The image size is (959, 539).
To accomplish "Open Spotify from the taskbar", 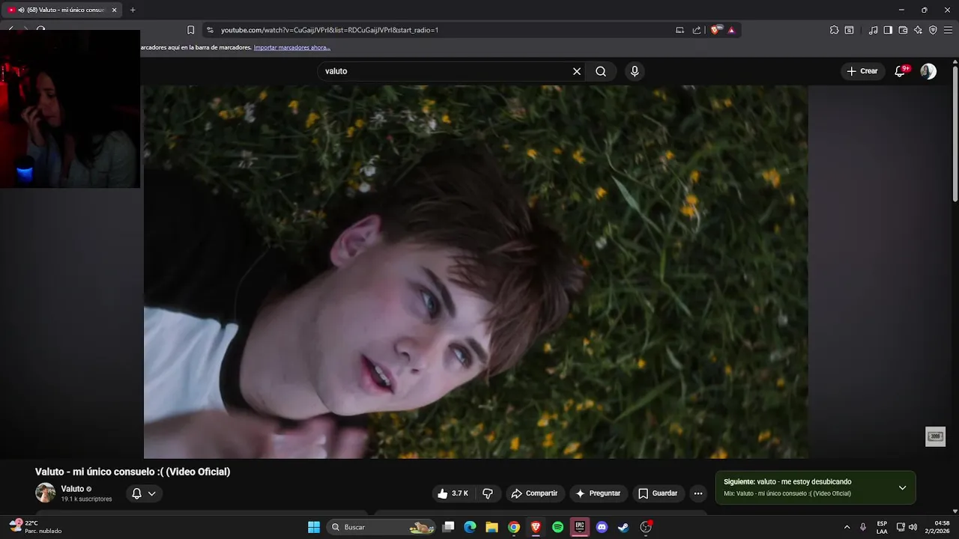I will click(557, 527).
